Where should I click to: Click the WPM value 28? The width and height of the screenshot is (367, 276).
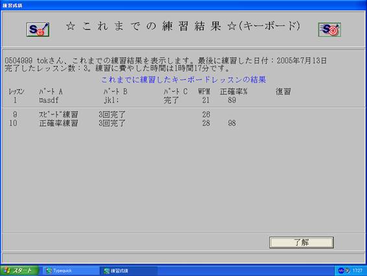tap(206, 123)
